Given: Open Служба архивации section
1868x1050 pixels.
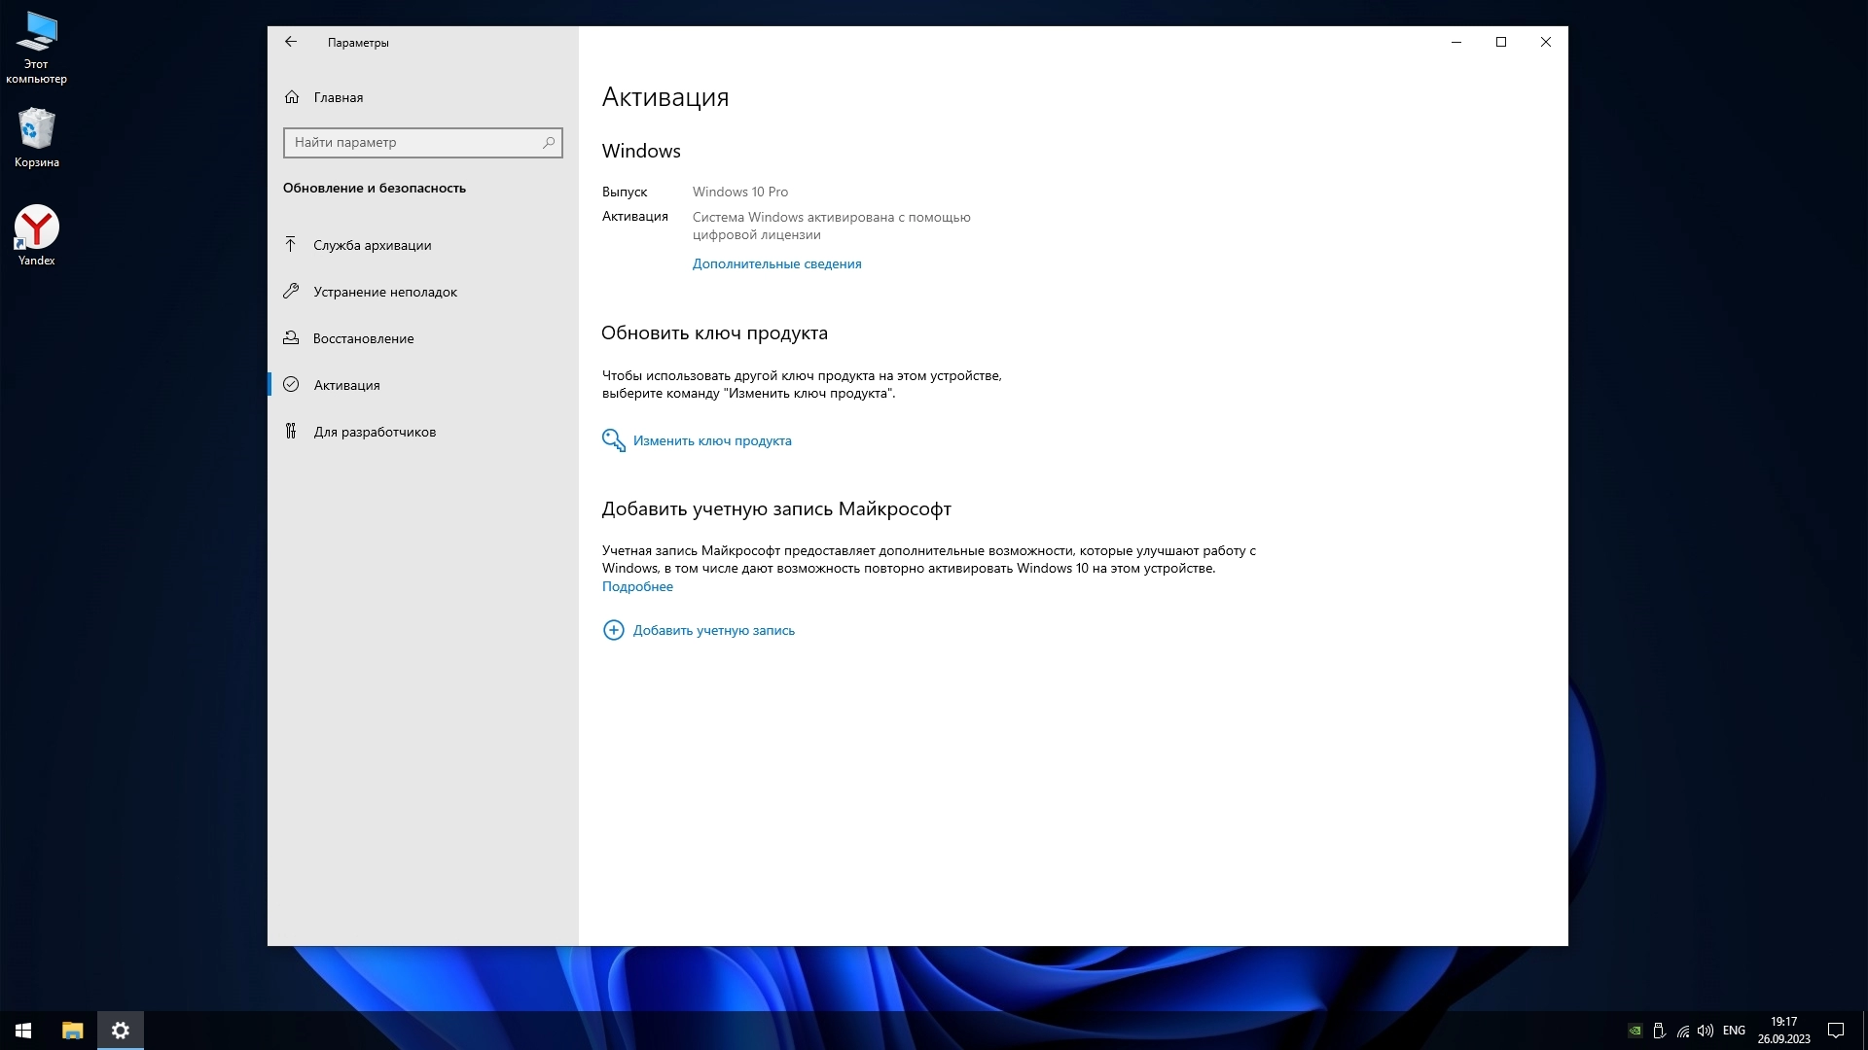Looking at the screenshot, I should click(x=372, y=245).
